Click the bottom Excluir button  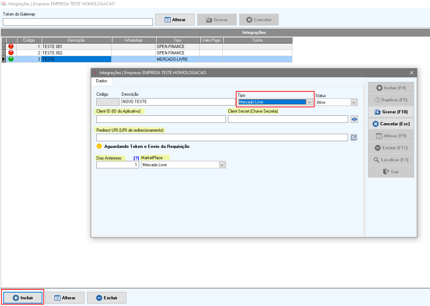(x=107, y=298)
